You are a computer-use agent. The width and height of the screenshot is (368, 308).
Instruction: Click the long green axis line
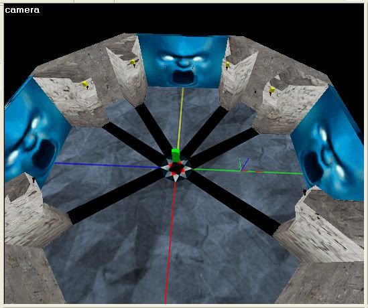tap(247, 171)
